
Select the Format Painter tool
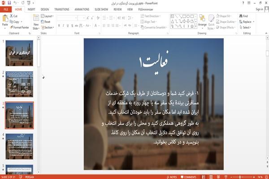click(19, 27)
